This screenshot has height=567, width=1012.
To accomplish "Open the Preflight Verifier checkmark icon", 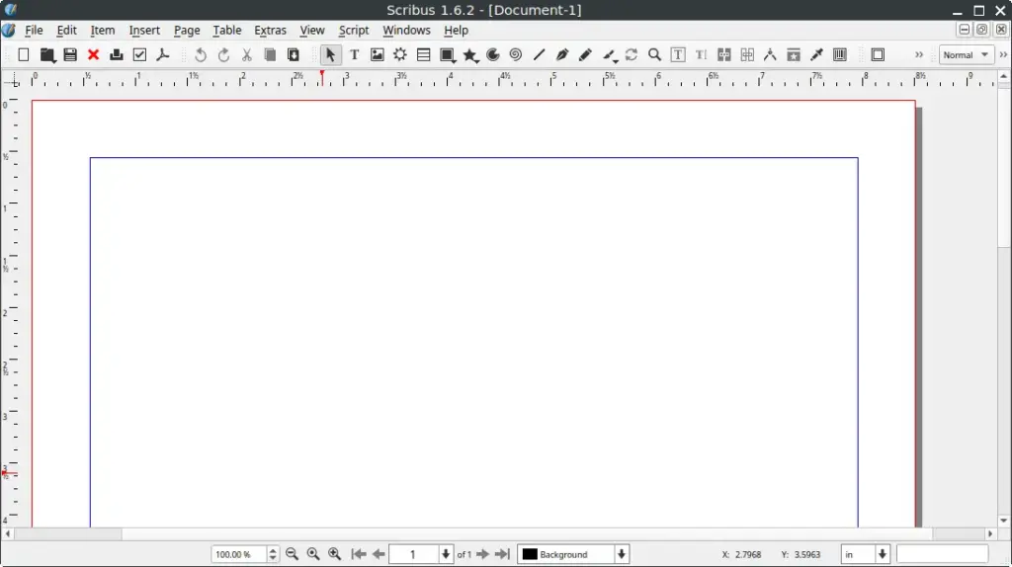I will (139, 55).
